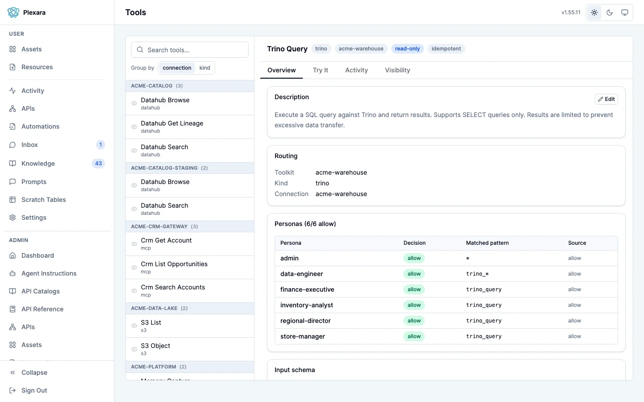Collapse the sidebar

57,373
